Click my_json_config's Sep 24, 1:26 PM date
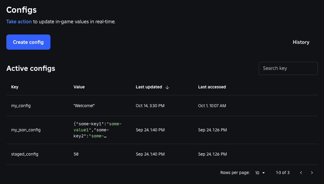The height and width of the screenshot is (184, 324). (x=212, y=130)
